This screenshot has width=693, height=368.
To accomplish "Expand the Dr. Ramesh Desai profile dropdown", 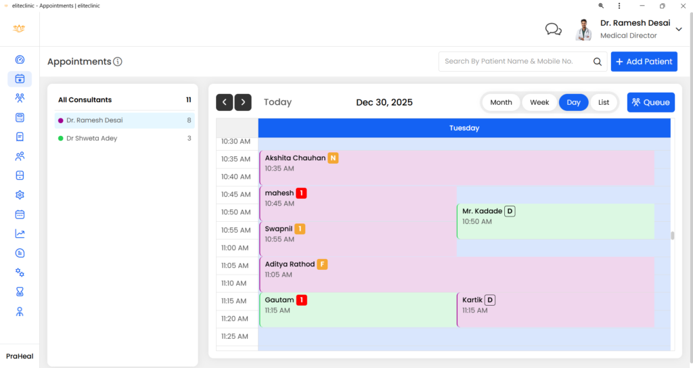I will click(x=679, y=29).
